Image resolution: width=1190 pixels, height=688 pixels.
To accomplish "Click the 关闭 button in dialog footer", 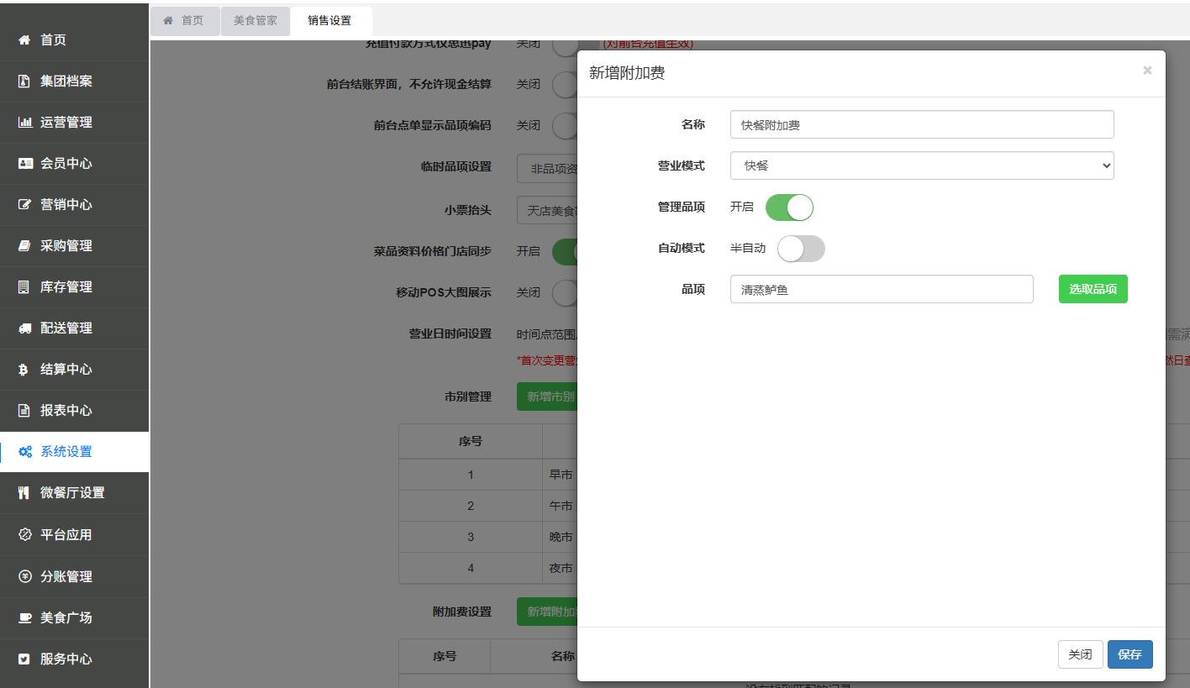I will [1080, 654].
